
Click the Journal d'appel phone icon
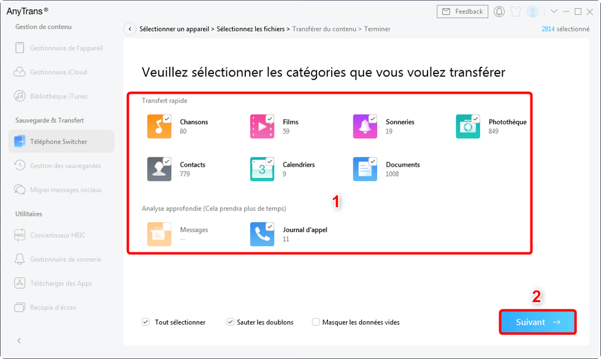click(x=262, y=234)
